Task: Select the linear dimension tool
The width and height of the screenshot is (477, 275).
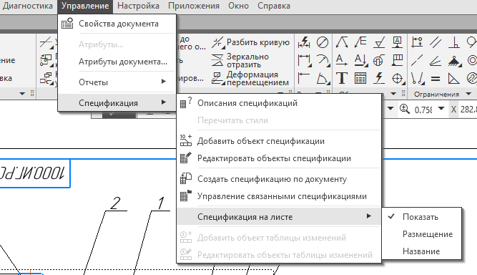Action: point(304,60)
